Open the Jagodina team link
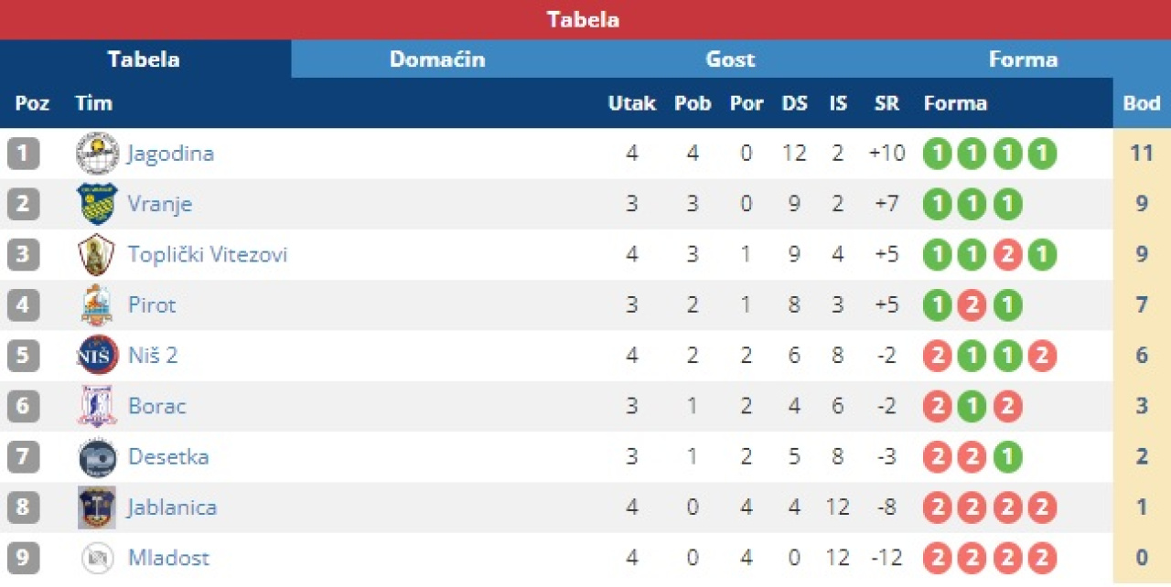The height and width of the screenshot is (587, 1171). click(171, 153)
